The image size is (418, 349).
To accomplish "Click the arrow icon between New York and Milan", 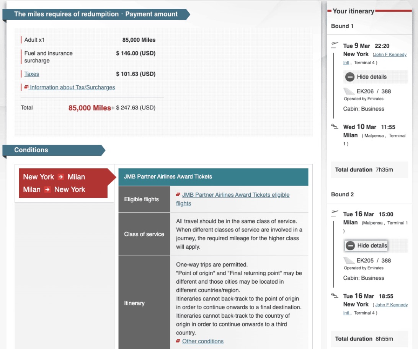I will 61,177.
